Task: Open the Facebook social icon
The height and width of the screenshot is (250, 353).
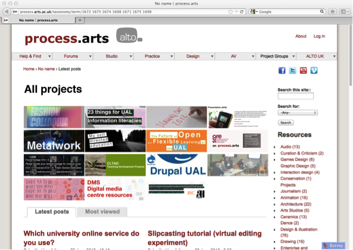Action: pyautogui.click(x=282, y=70)
